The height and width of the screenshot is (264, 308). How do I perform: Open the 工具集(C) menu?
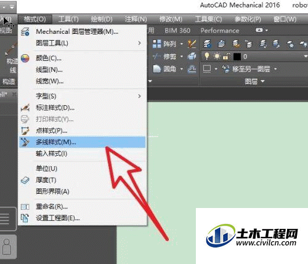pos(208,20)
